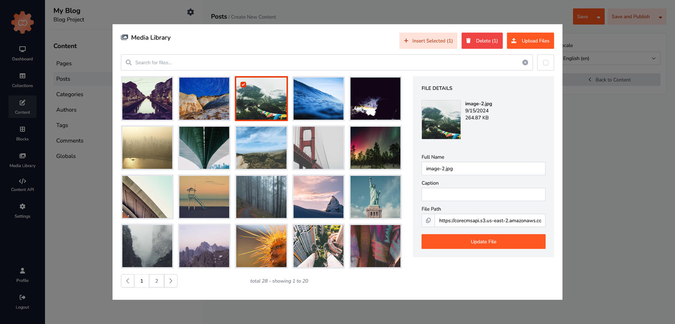Go to page 2 of media

(x=157, y=281)
